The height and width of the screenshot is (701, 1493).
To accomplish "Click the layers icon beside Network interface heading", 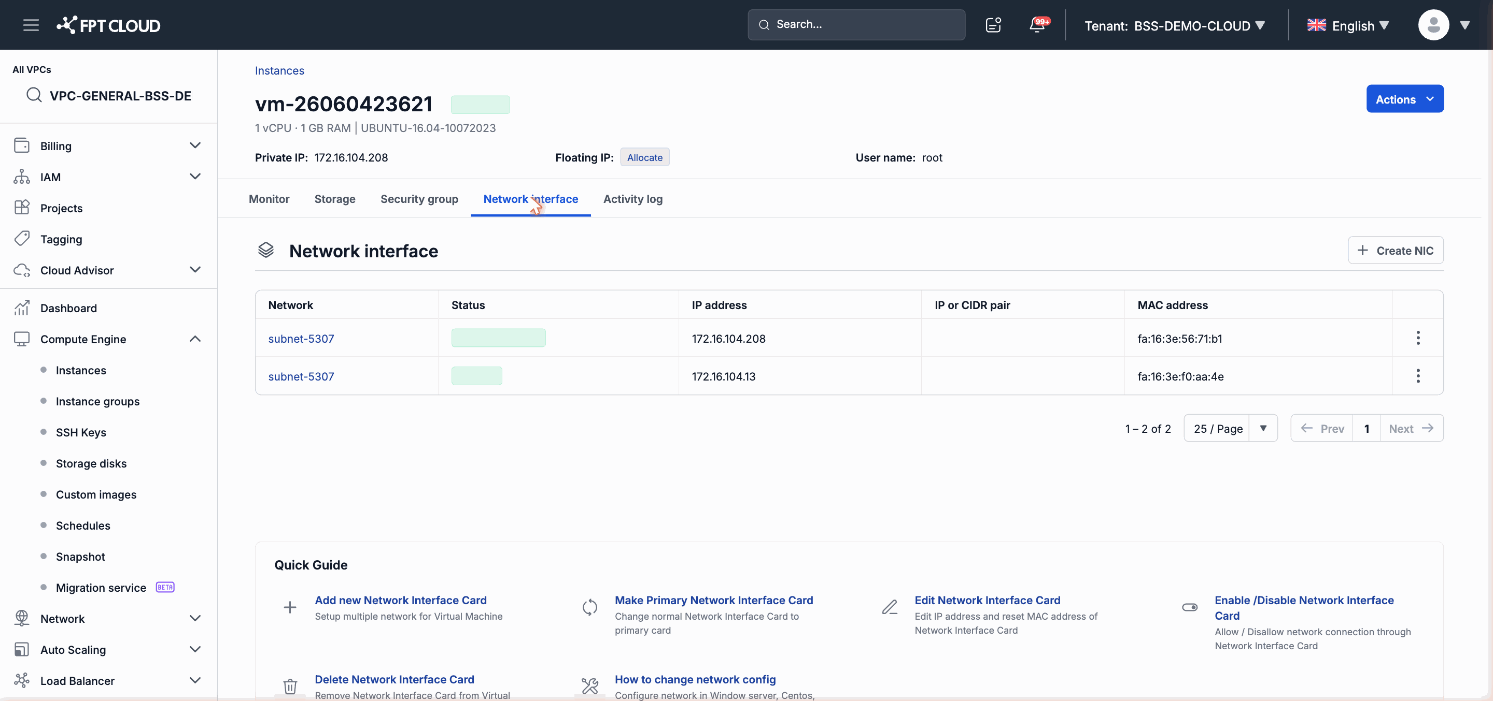I will [x=265, y=250].
